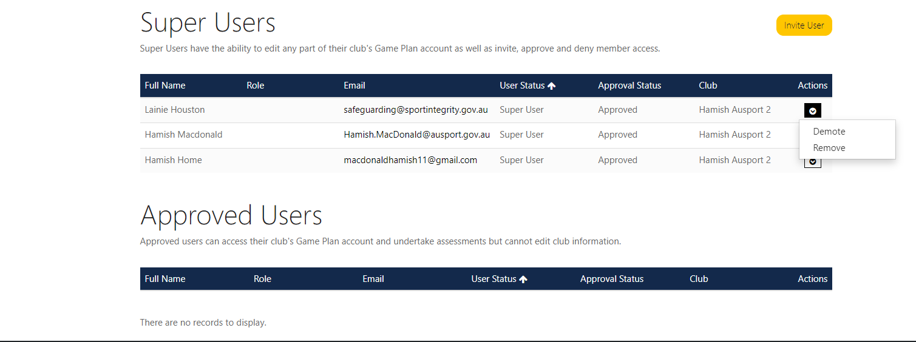Sort Super Users table by Email header
The image size is (916, 342).
(x=355, y=85)
